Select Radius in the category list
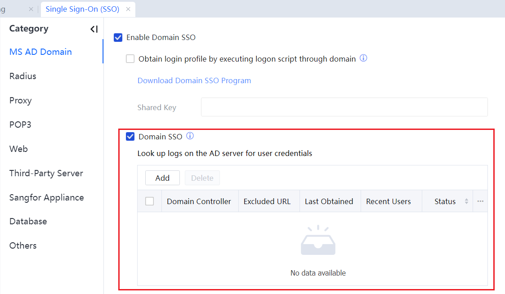This screenshot has height=294, width=505. (x=23, y=76)
